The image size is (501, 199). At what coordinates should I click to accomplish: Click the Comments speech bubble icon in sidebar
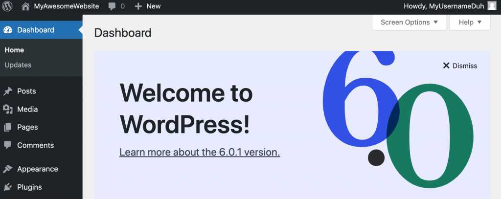click(8, 145)
